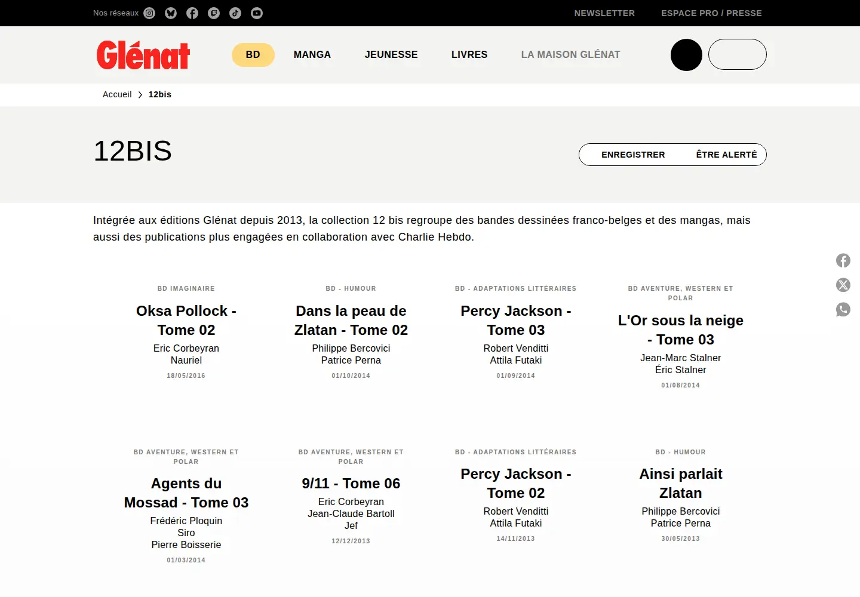Screen dimensions: 860x597
Task: Open Glénat's Instagram page from Nos réseaux
Action: 149,13
